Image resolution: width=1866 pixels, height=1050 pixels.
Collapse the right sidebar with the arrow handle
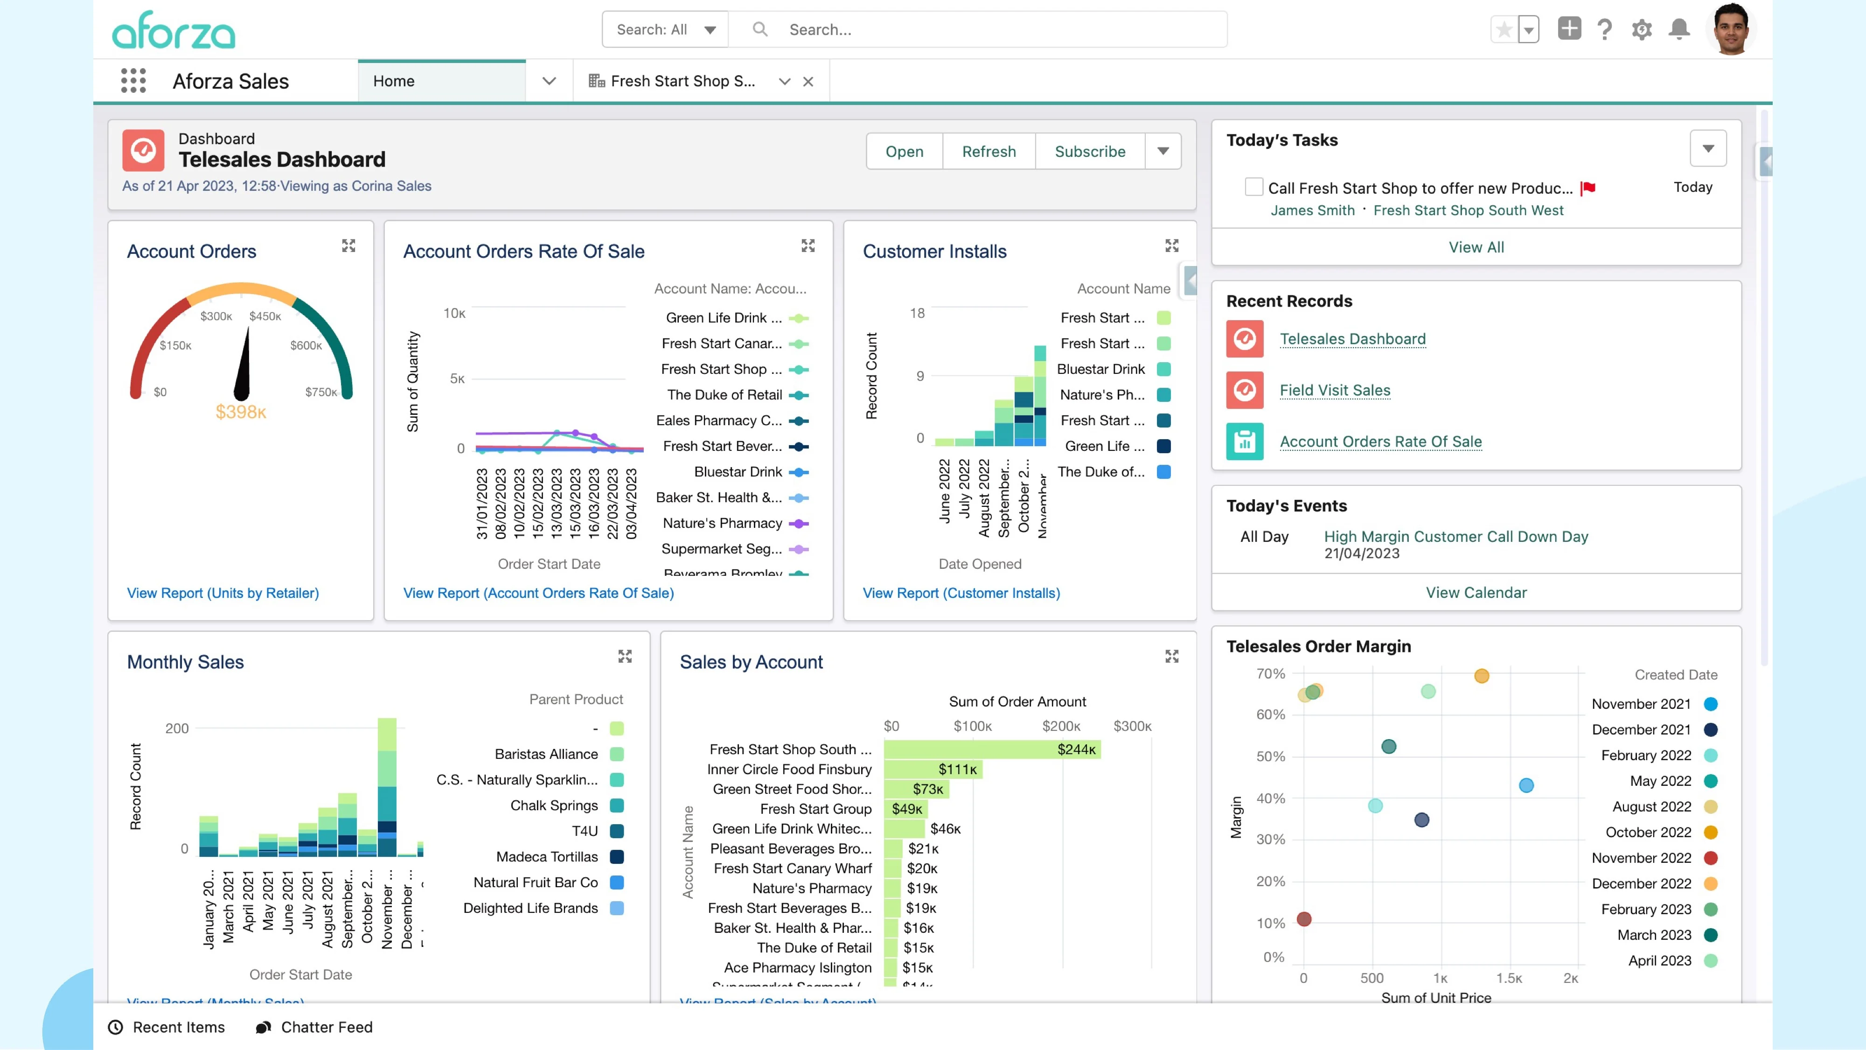[x=1765, y=161]
